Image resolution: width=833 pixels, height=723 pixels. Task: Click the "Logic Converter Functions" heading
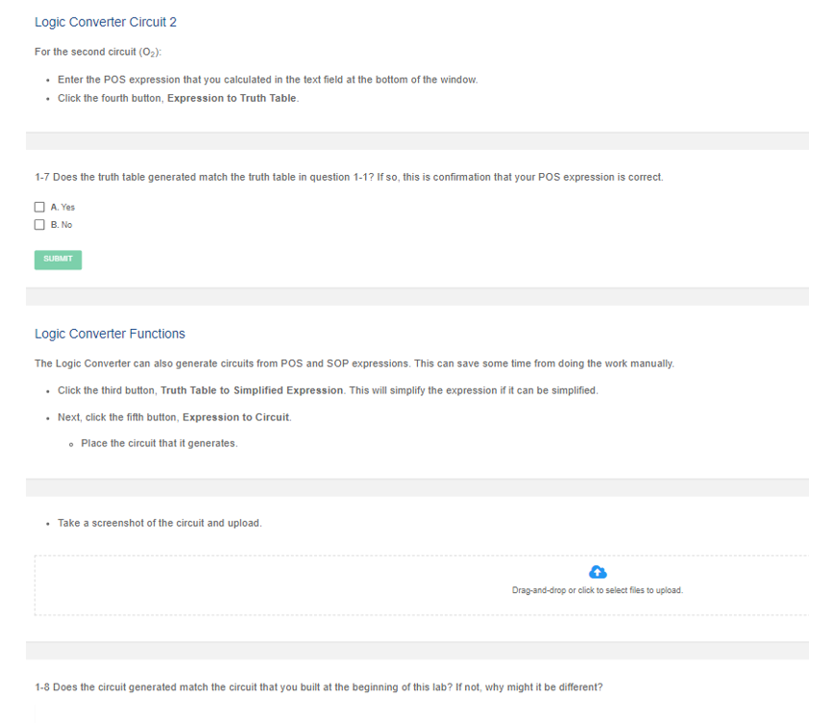tap(110, 333)
